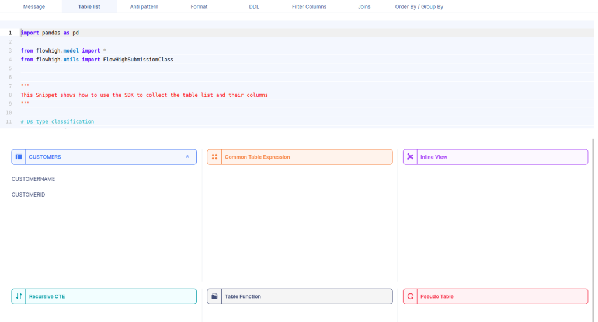Image resolution: width=598 pixels, height=322 pixels.
Task: Click line number 5 in the gutter
Action: [x=11, y=68]
